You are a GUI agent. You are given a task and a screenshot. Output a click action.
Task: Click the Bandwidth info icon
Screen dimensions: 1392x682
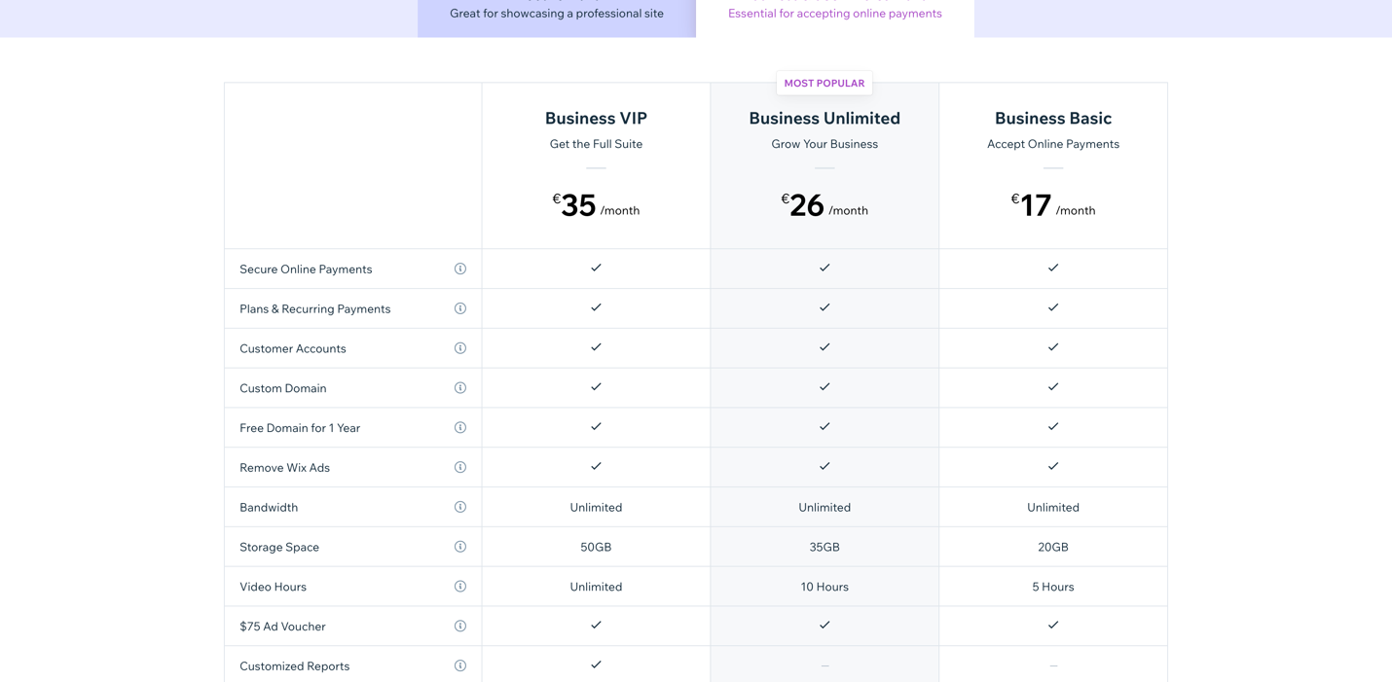coord(460,507)
